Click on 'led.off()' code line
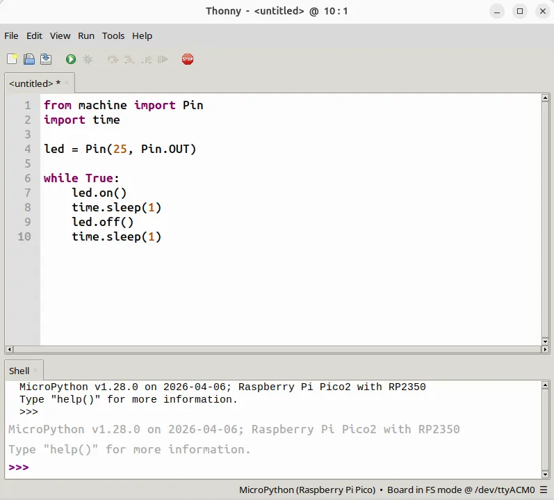Viewport: 554px width, 500px height. coord(102,222)
